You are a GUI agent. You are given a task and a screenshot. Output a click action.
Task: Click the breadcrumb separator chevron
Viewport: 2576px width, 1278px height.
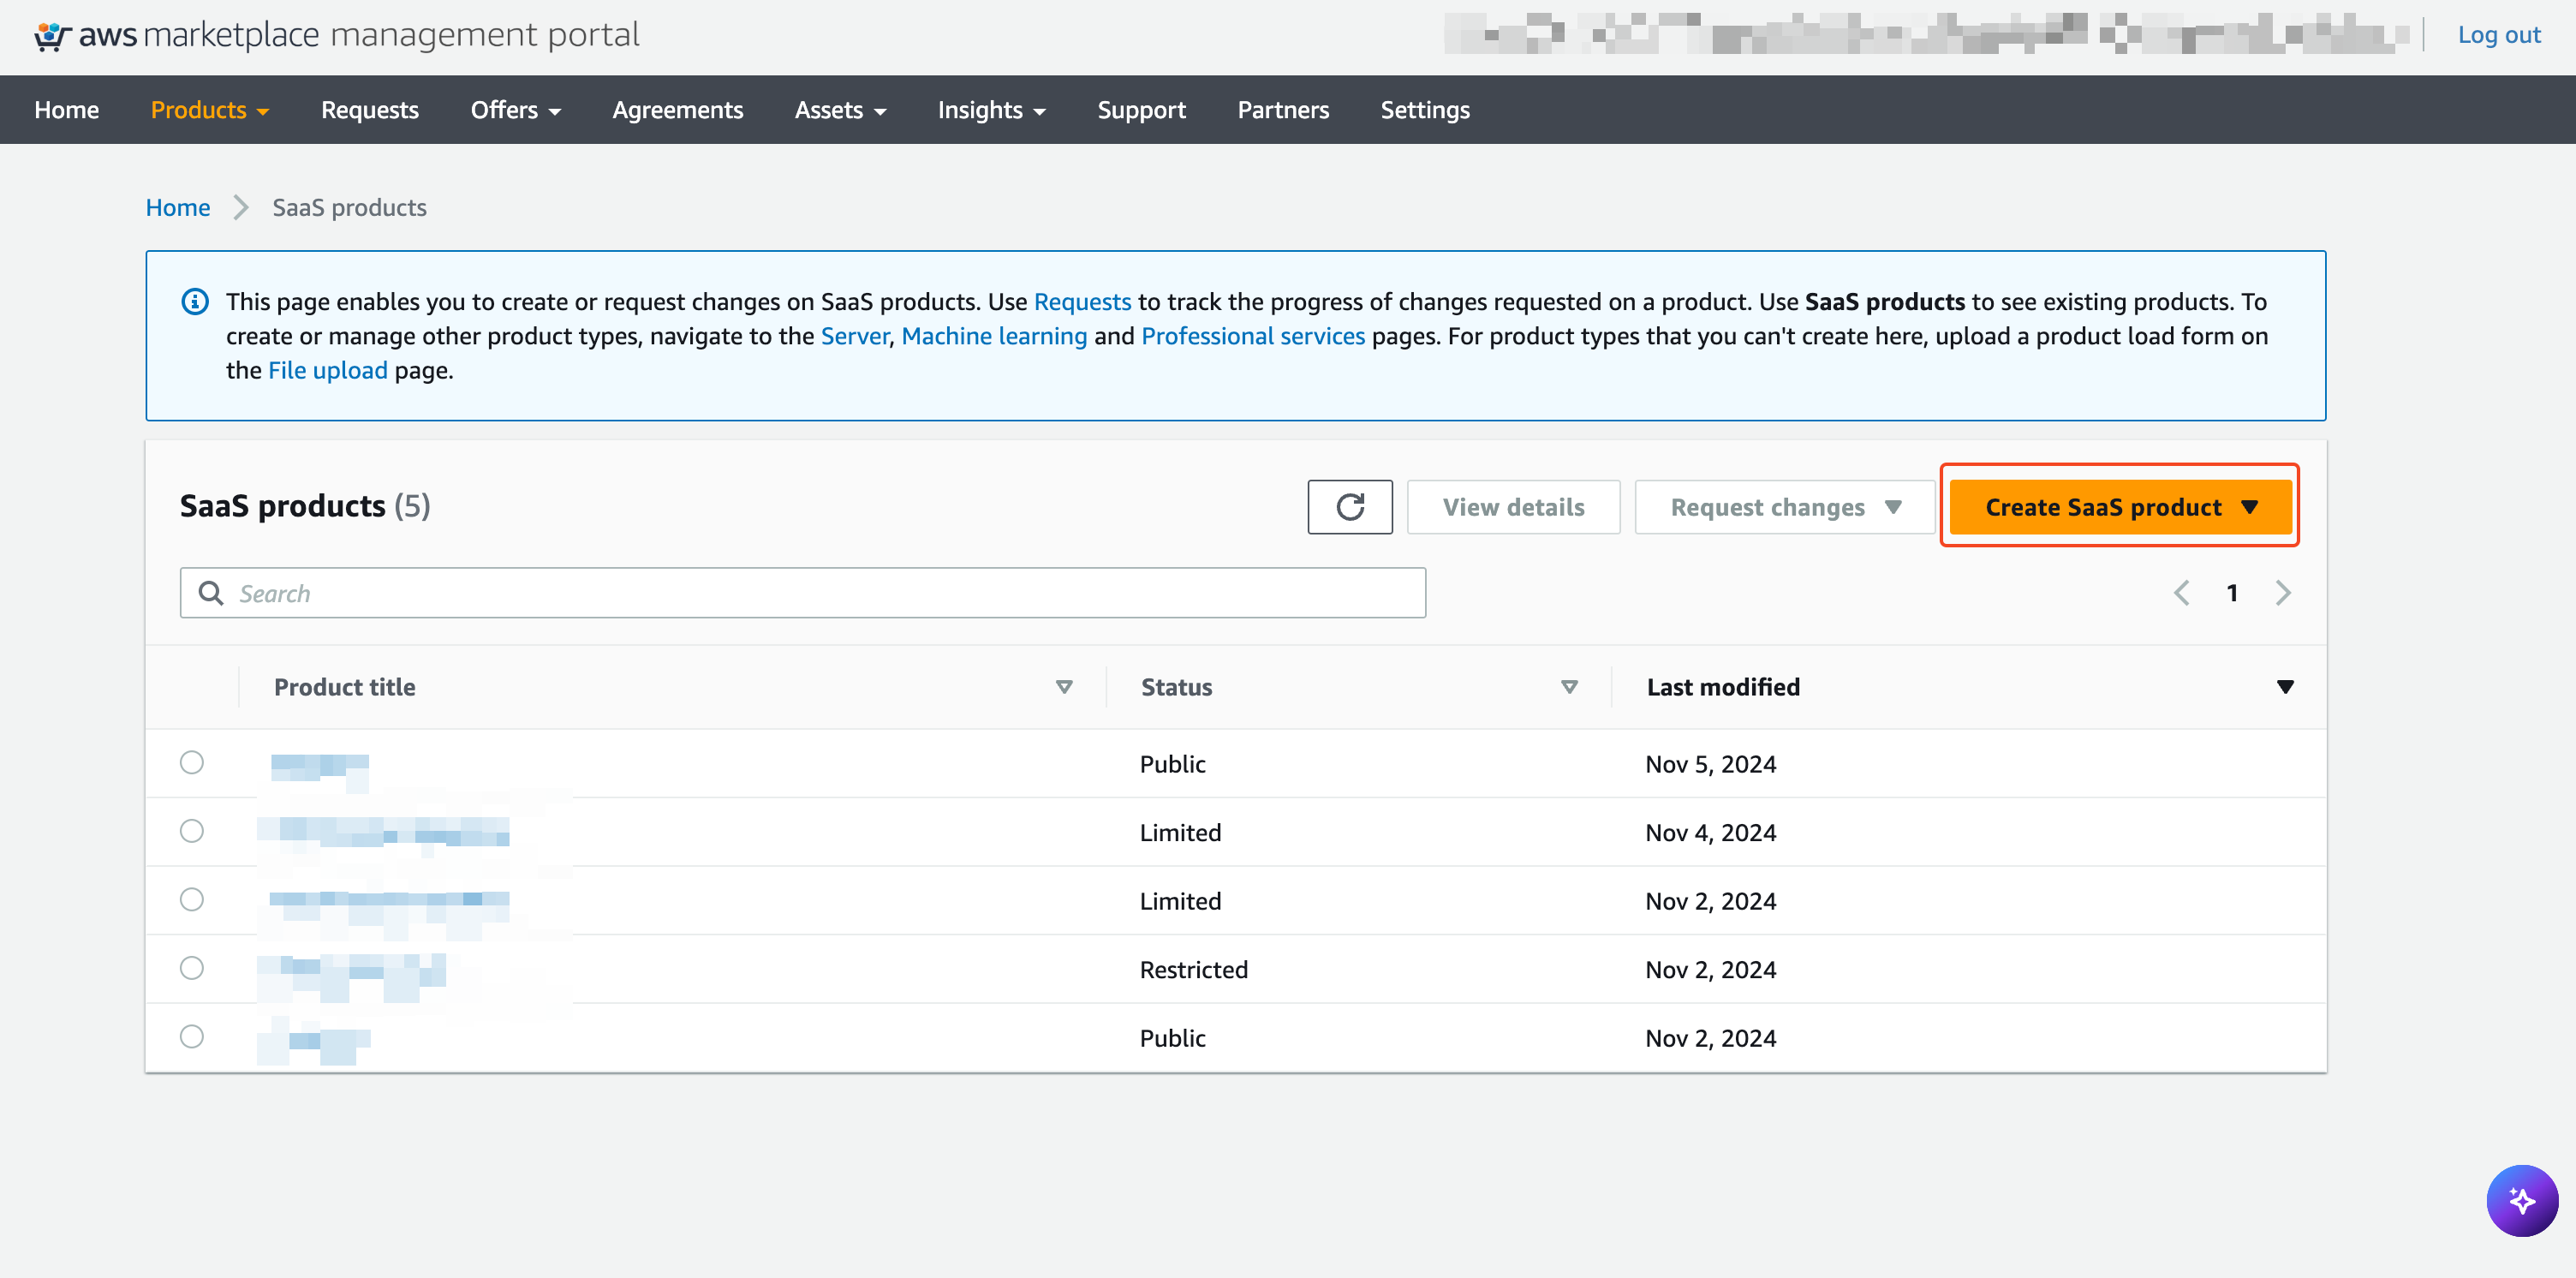(241, 207)
